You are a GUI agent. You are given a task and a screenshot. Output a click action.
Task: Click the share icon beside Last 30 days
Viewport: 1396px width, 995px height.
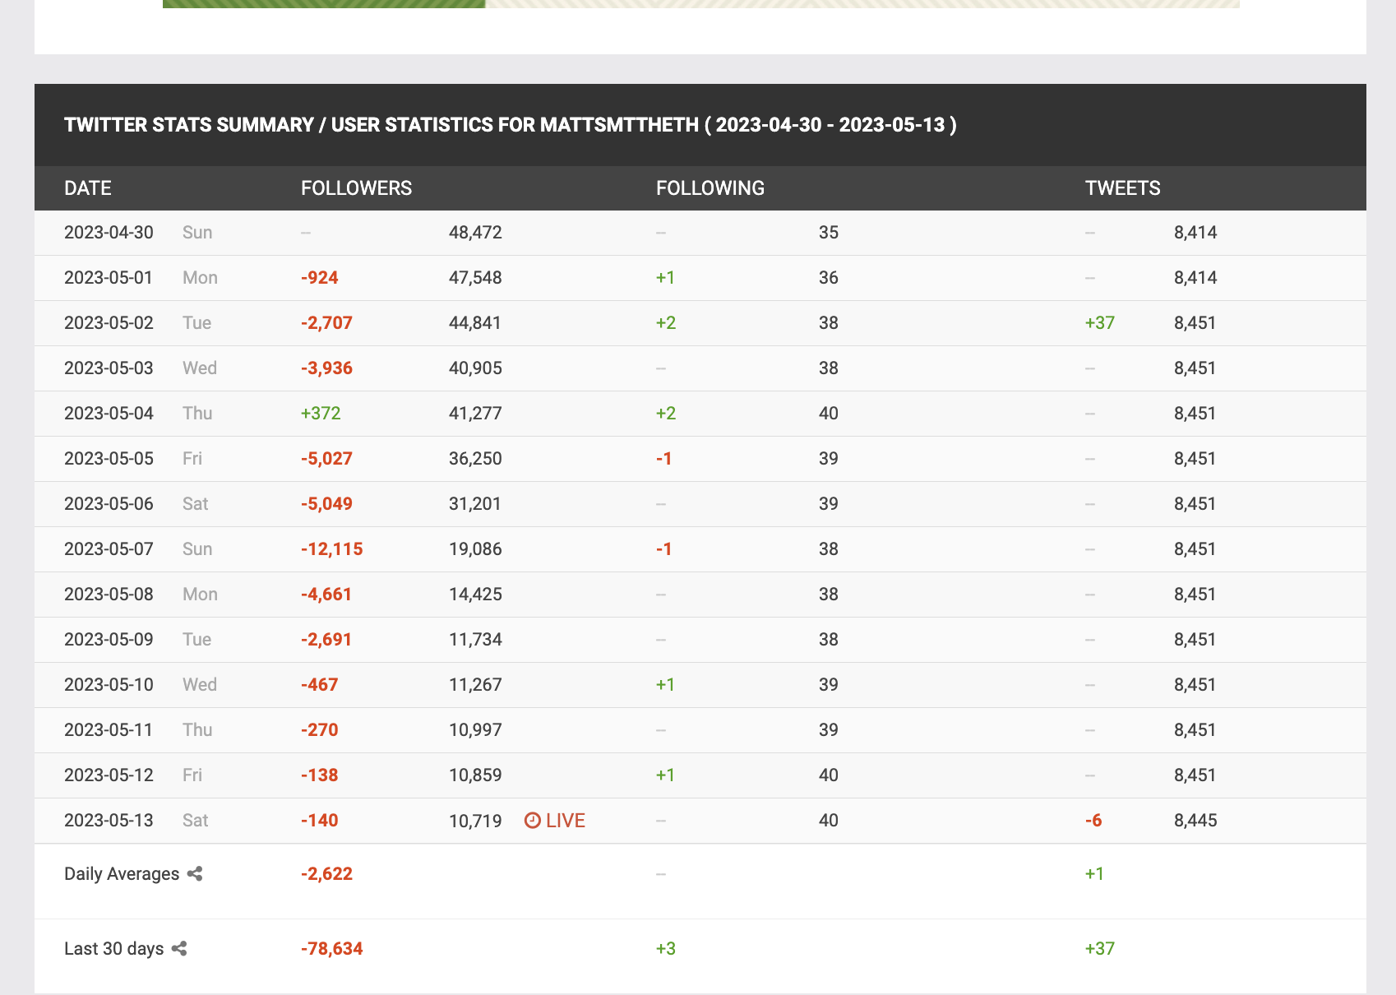[x=179, y=949]
